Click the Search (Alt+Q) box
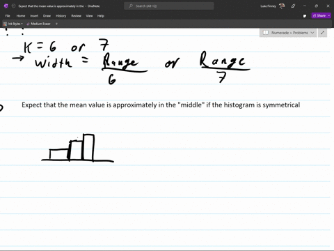 (169, 6)
